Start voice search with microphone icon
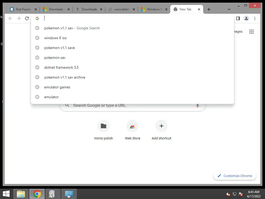The width and height of the screenshot is (265, 199). coord(197,105)
